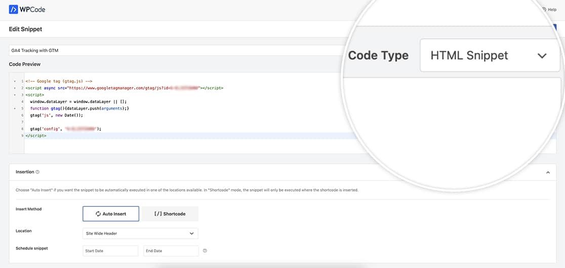This screenshot has width=565, height=268.
Task: Click the Insertion section title
Action: point(25,172)
